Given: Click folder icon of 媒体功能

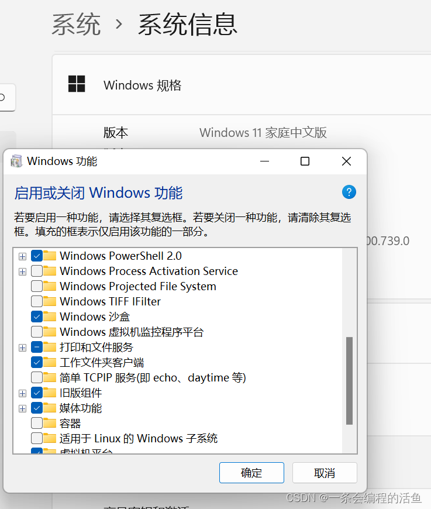Looking at the screenshot, I should click(50, 408).
